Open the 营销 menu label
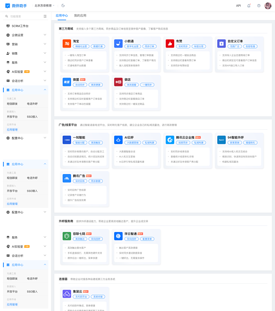Viewport: 275px width, 311px height. point(15,44)
